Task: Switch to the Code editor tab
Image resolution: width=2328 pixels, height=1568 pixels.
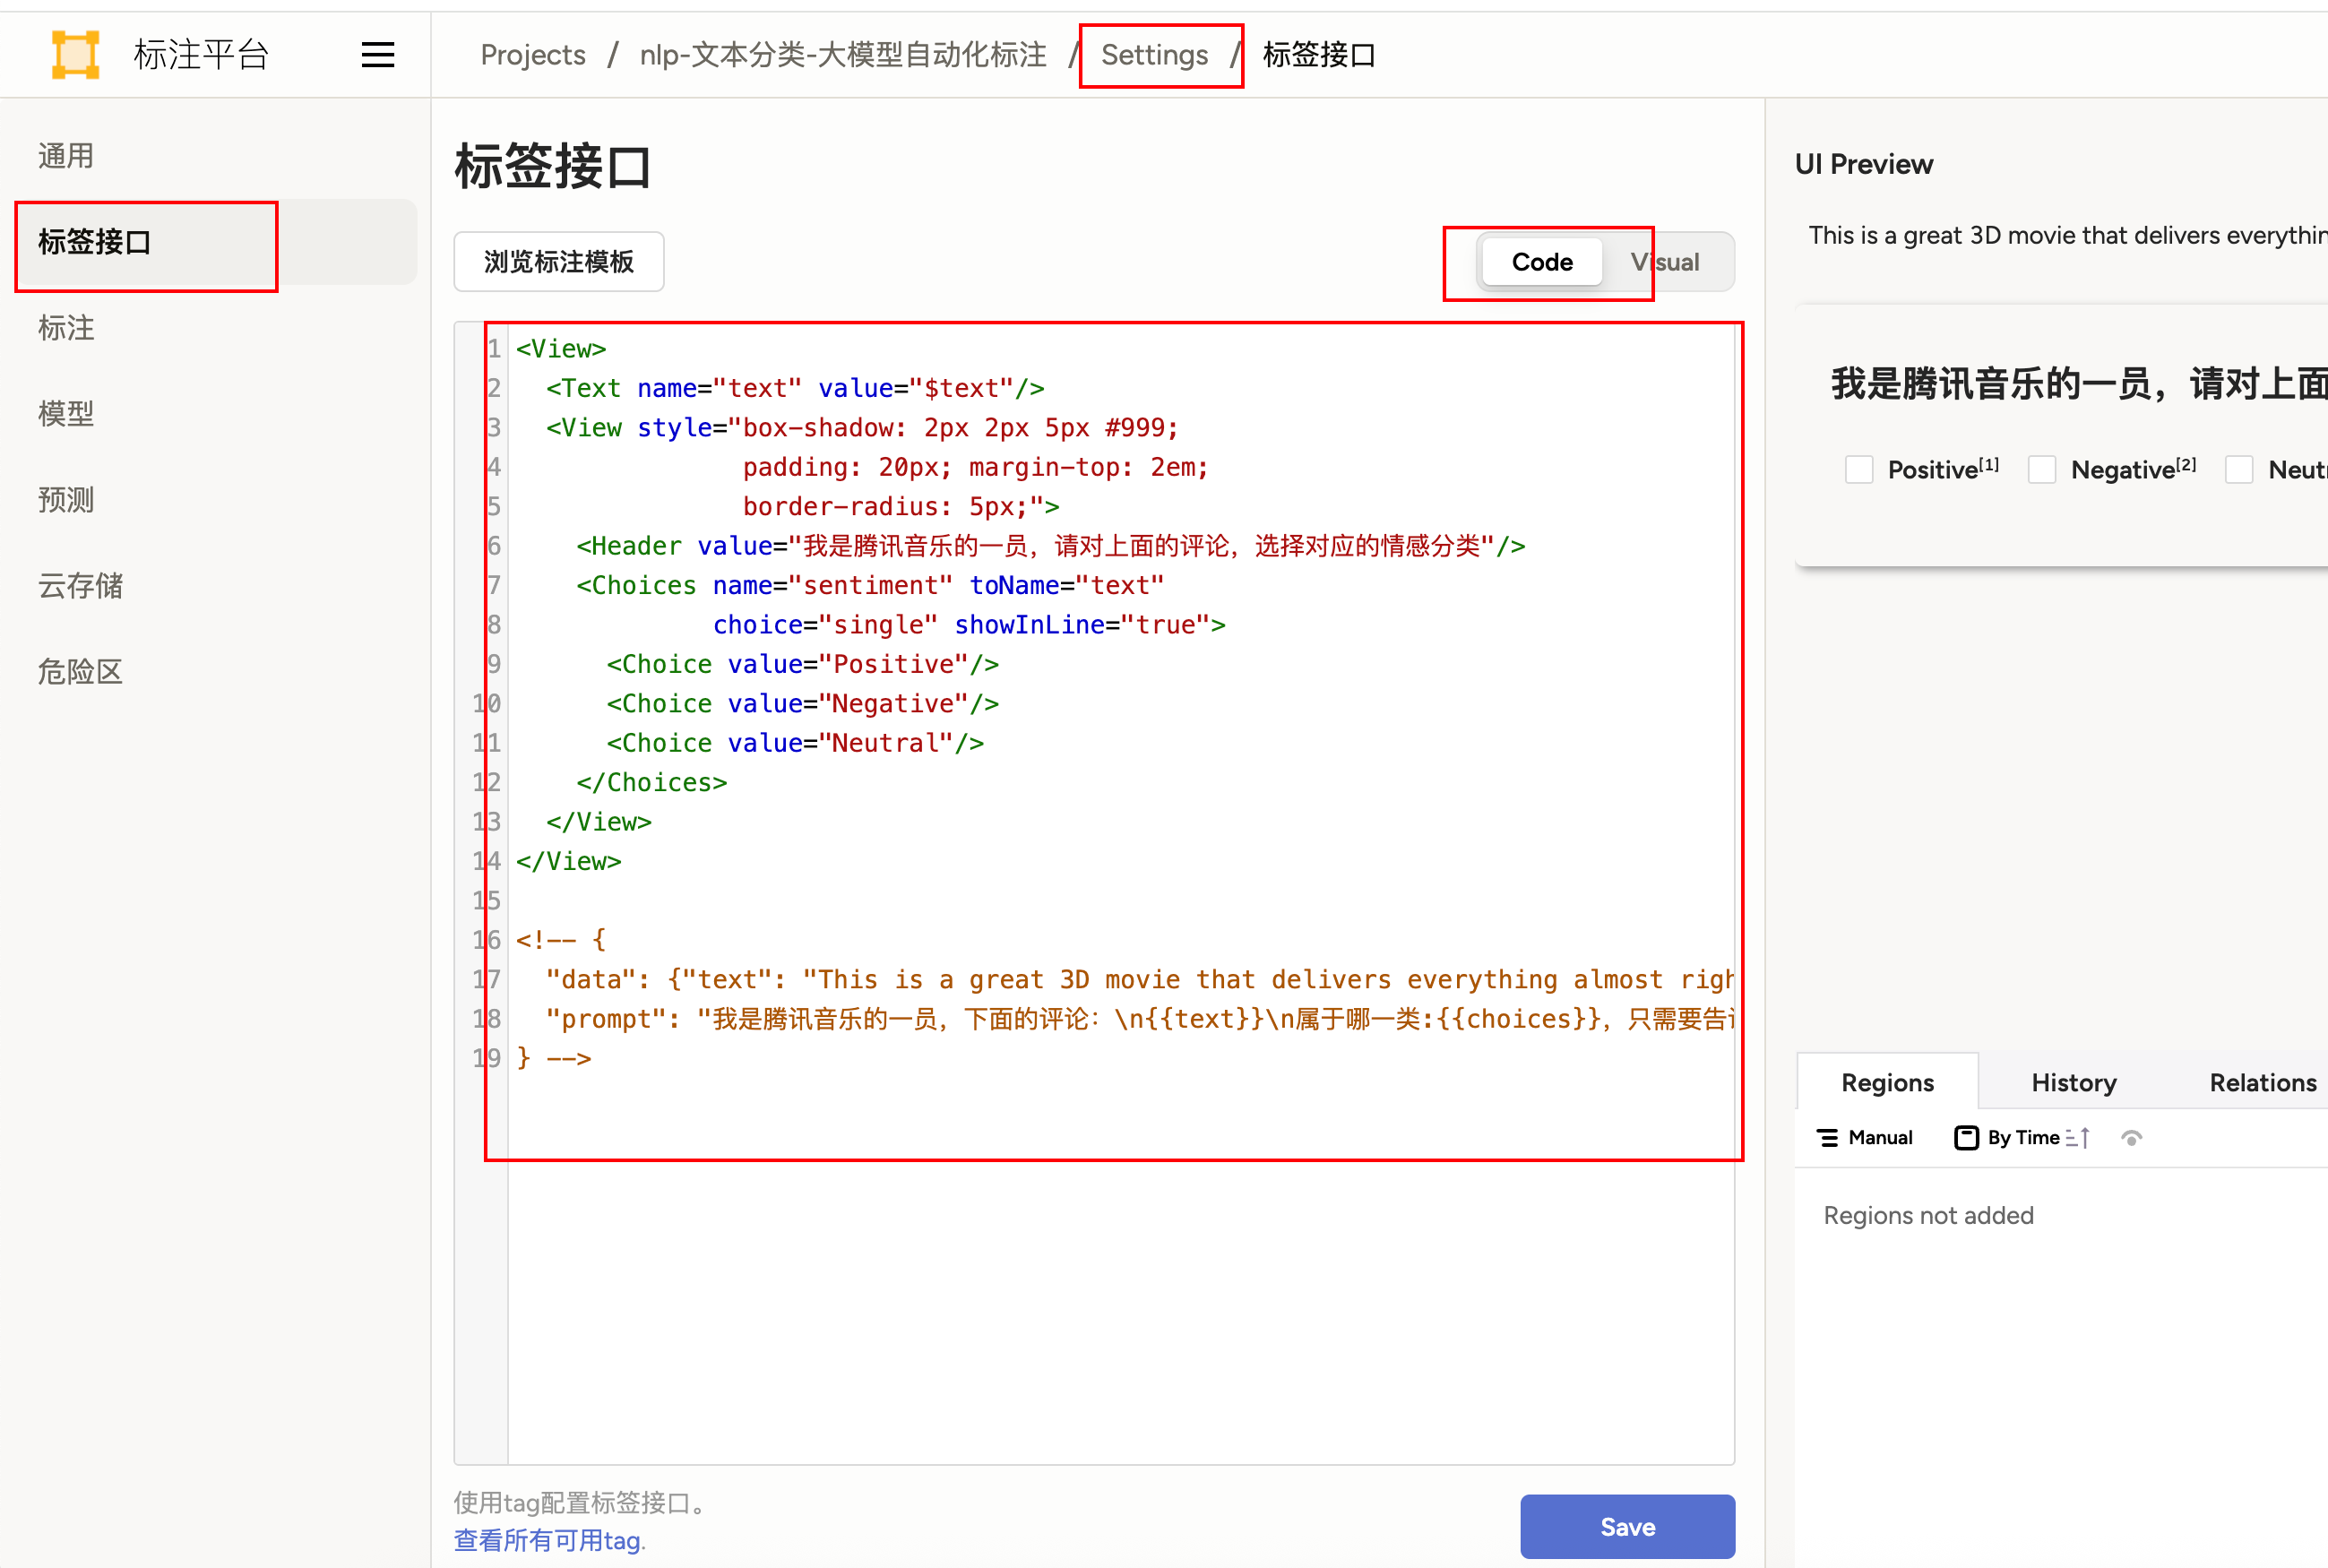Action: [1541, 262]
